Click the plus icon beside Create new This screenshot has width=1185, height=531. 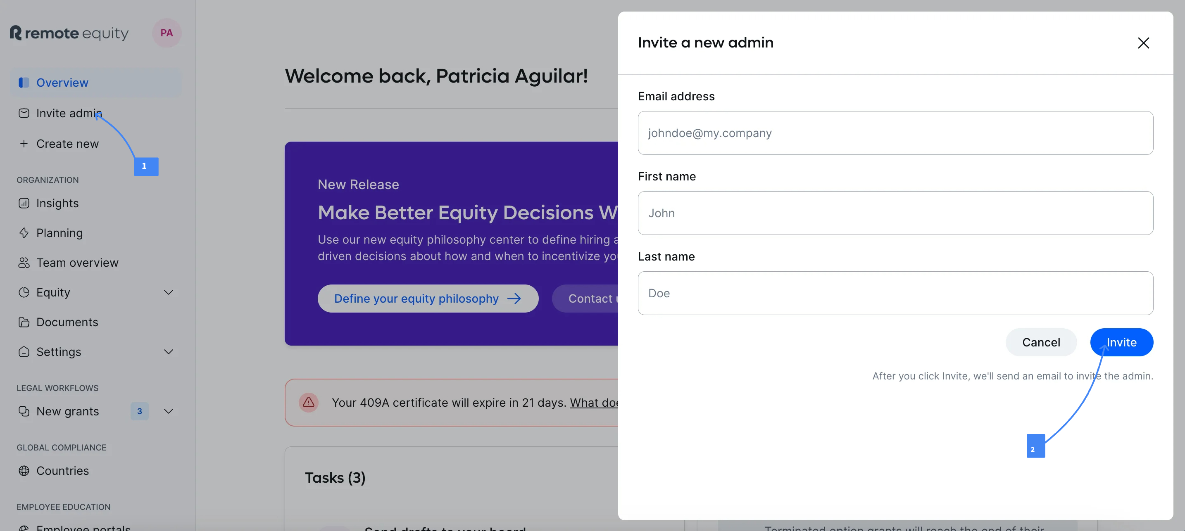point(24,144)
